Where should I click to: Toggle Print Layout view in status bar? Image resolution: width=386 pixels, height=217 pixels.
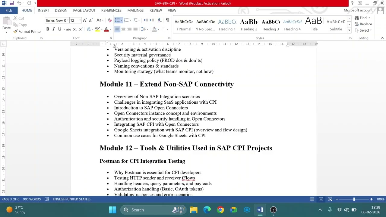click(321, 199)
